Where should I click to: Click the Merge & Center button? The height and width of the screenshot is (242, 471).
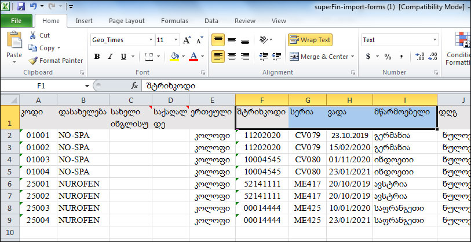319,56
